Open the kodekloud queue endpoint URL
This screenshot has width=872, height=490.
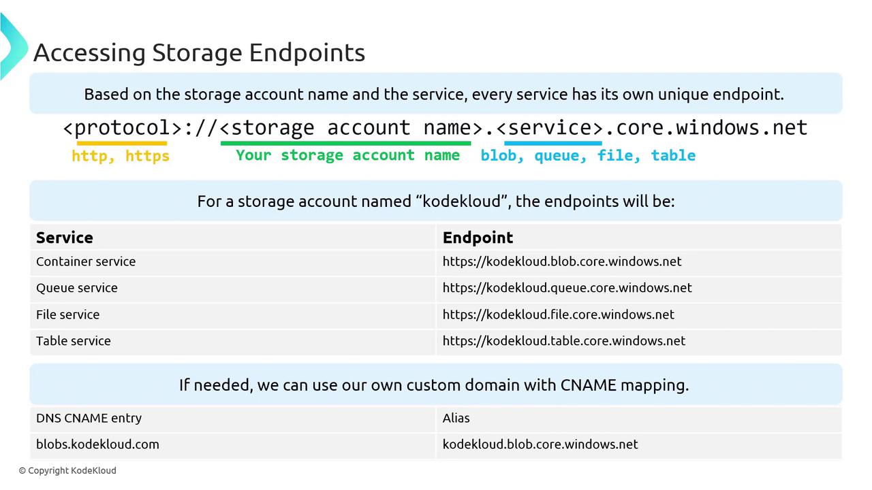[567, 288]
